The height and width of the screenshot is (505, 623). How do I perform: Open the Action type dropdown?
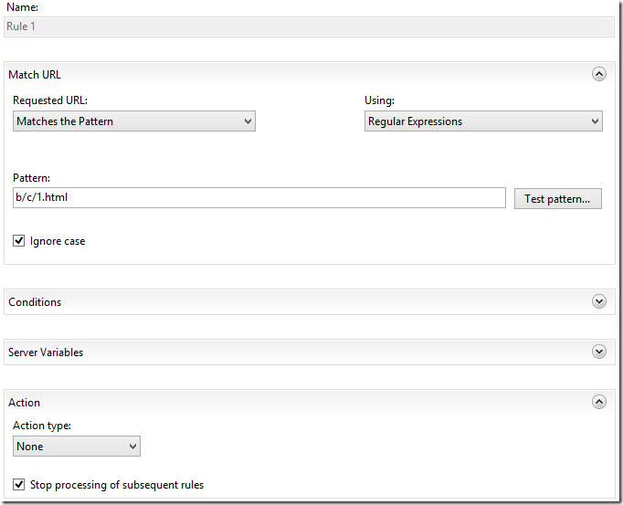click(x=77, y=447)
